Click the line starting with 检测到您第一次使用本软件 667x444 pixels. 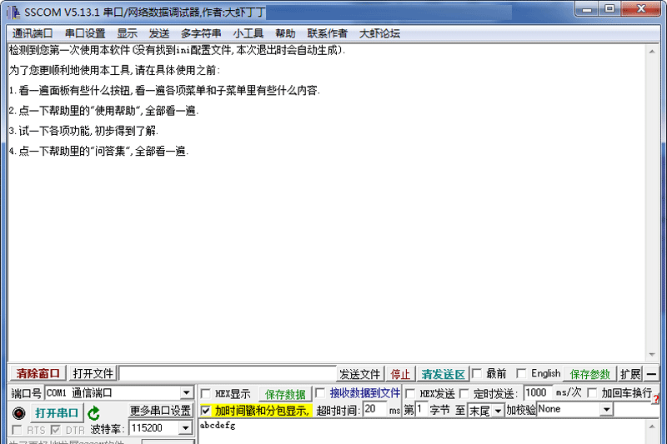[177, 50]
